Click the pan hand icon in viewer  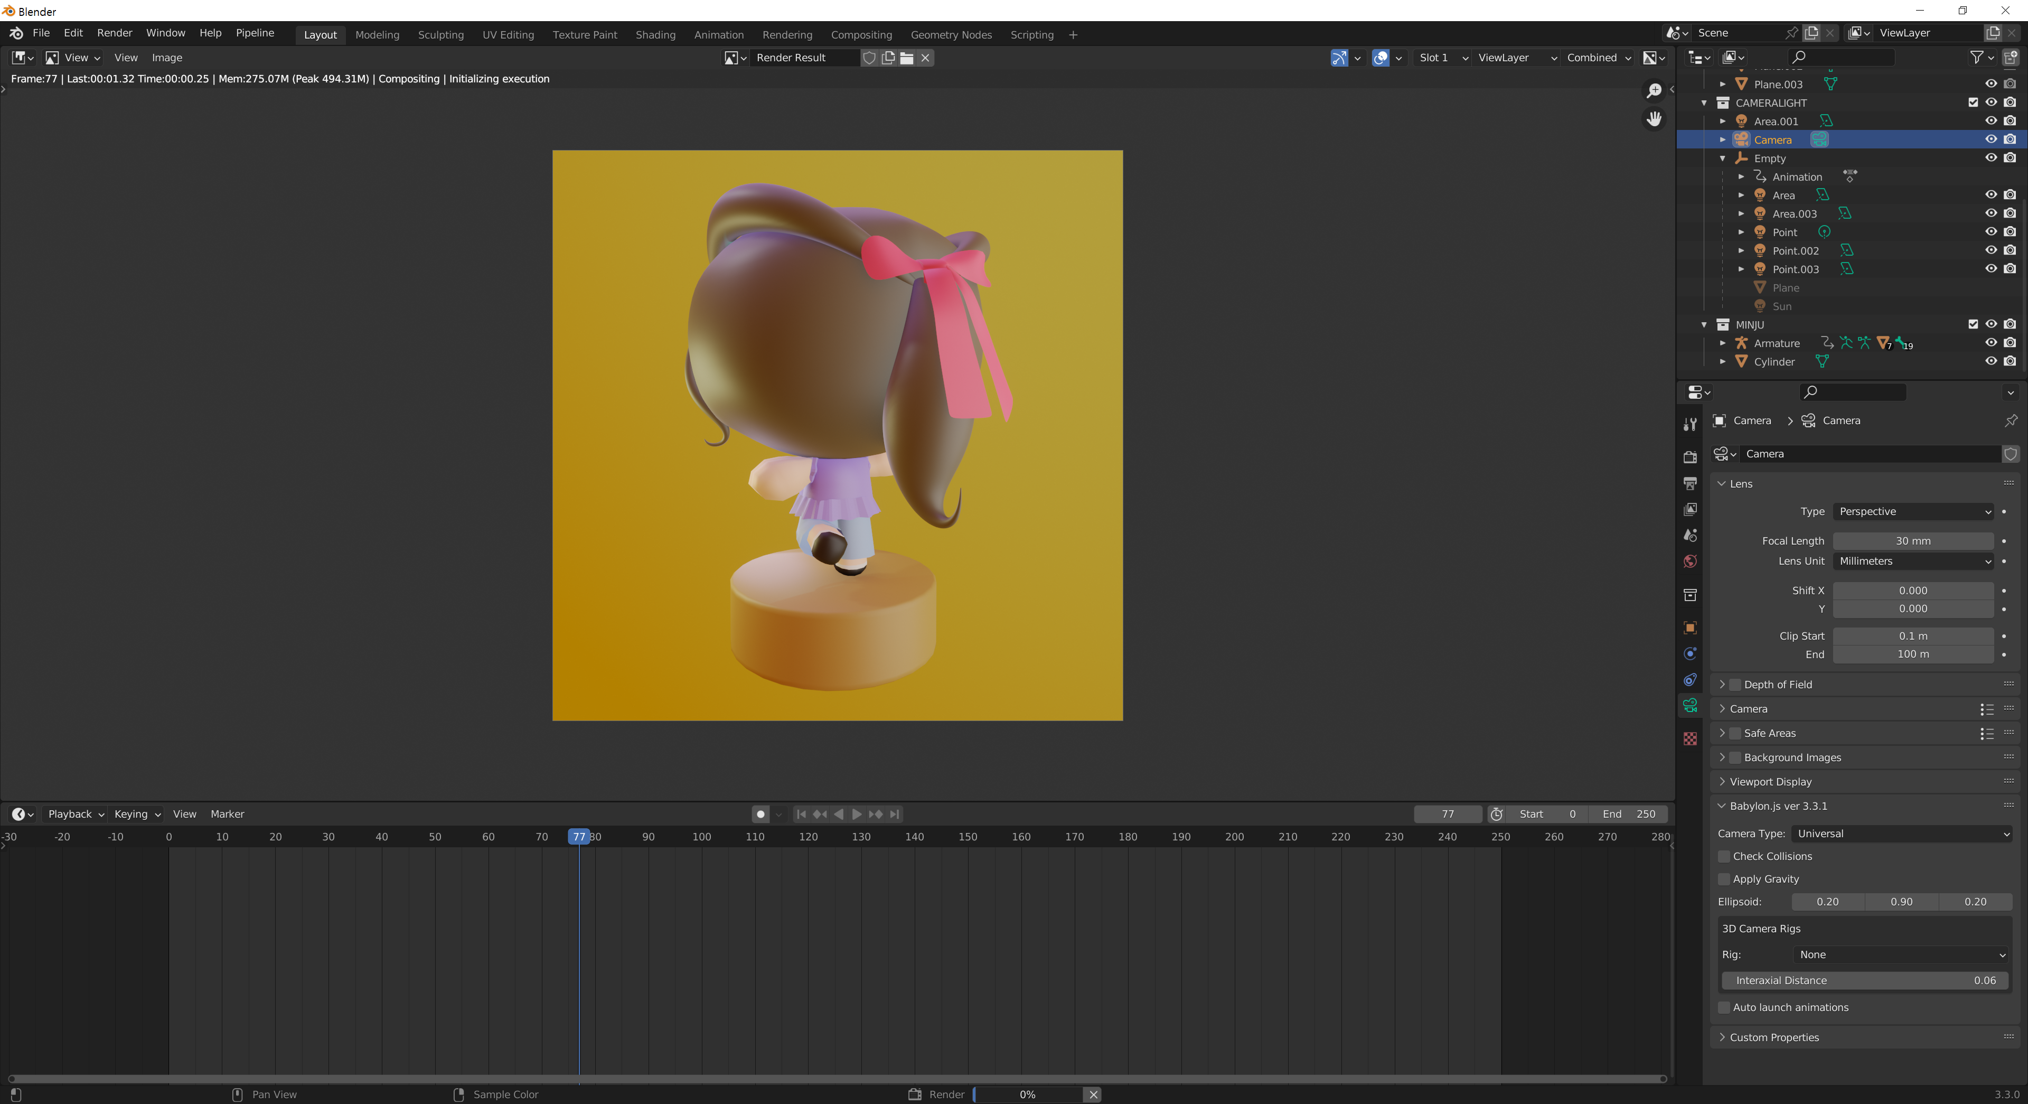tap(1654, 118)
